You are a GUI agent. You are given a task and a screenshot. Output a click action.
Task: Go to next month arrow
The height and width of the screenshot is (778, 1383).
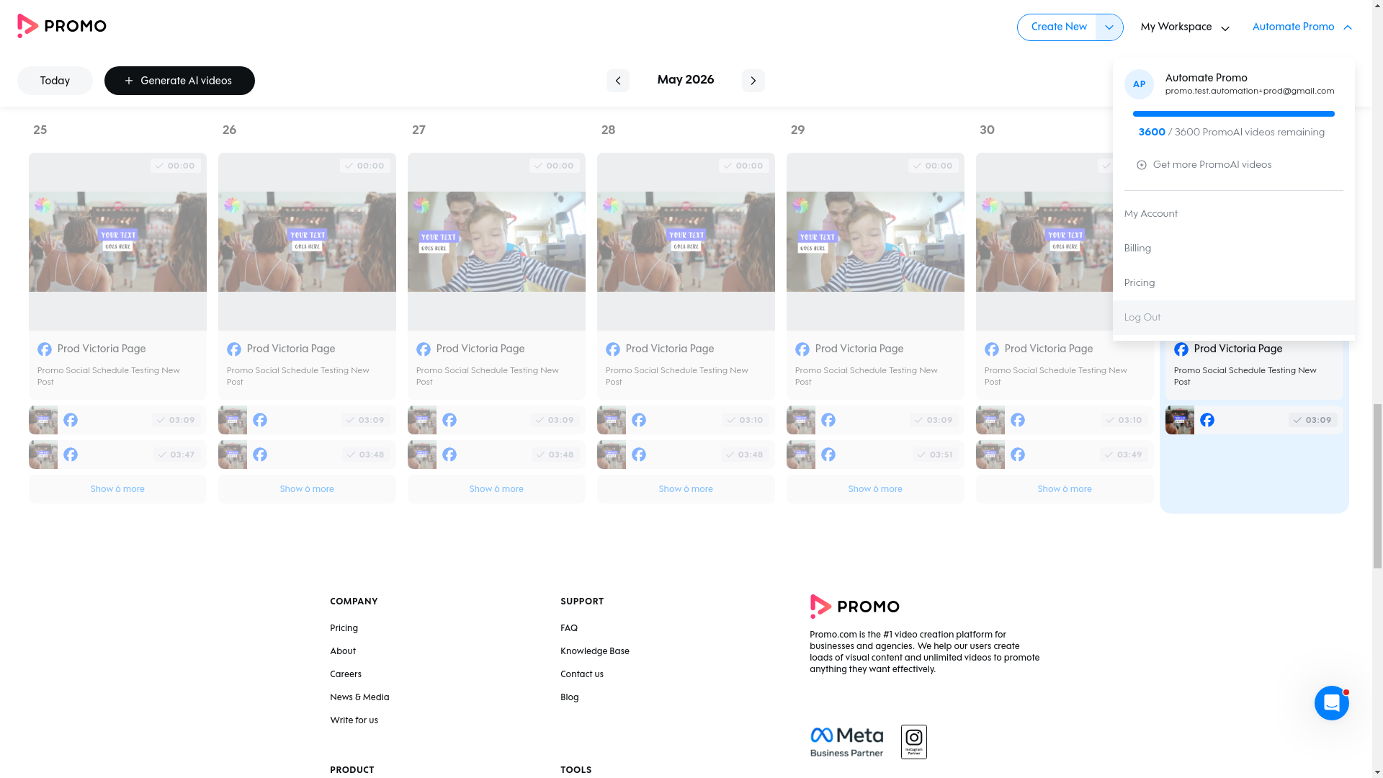753,81
